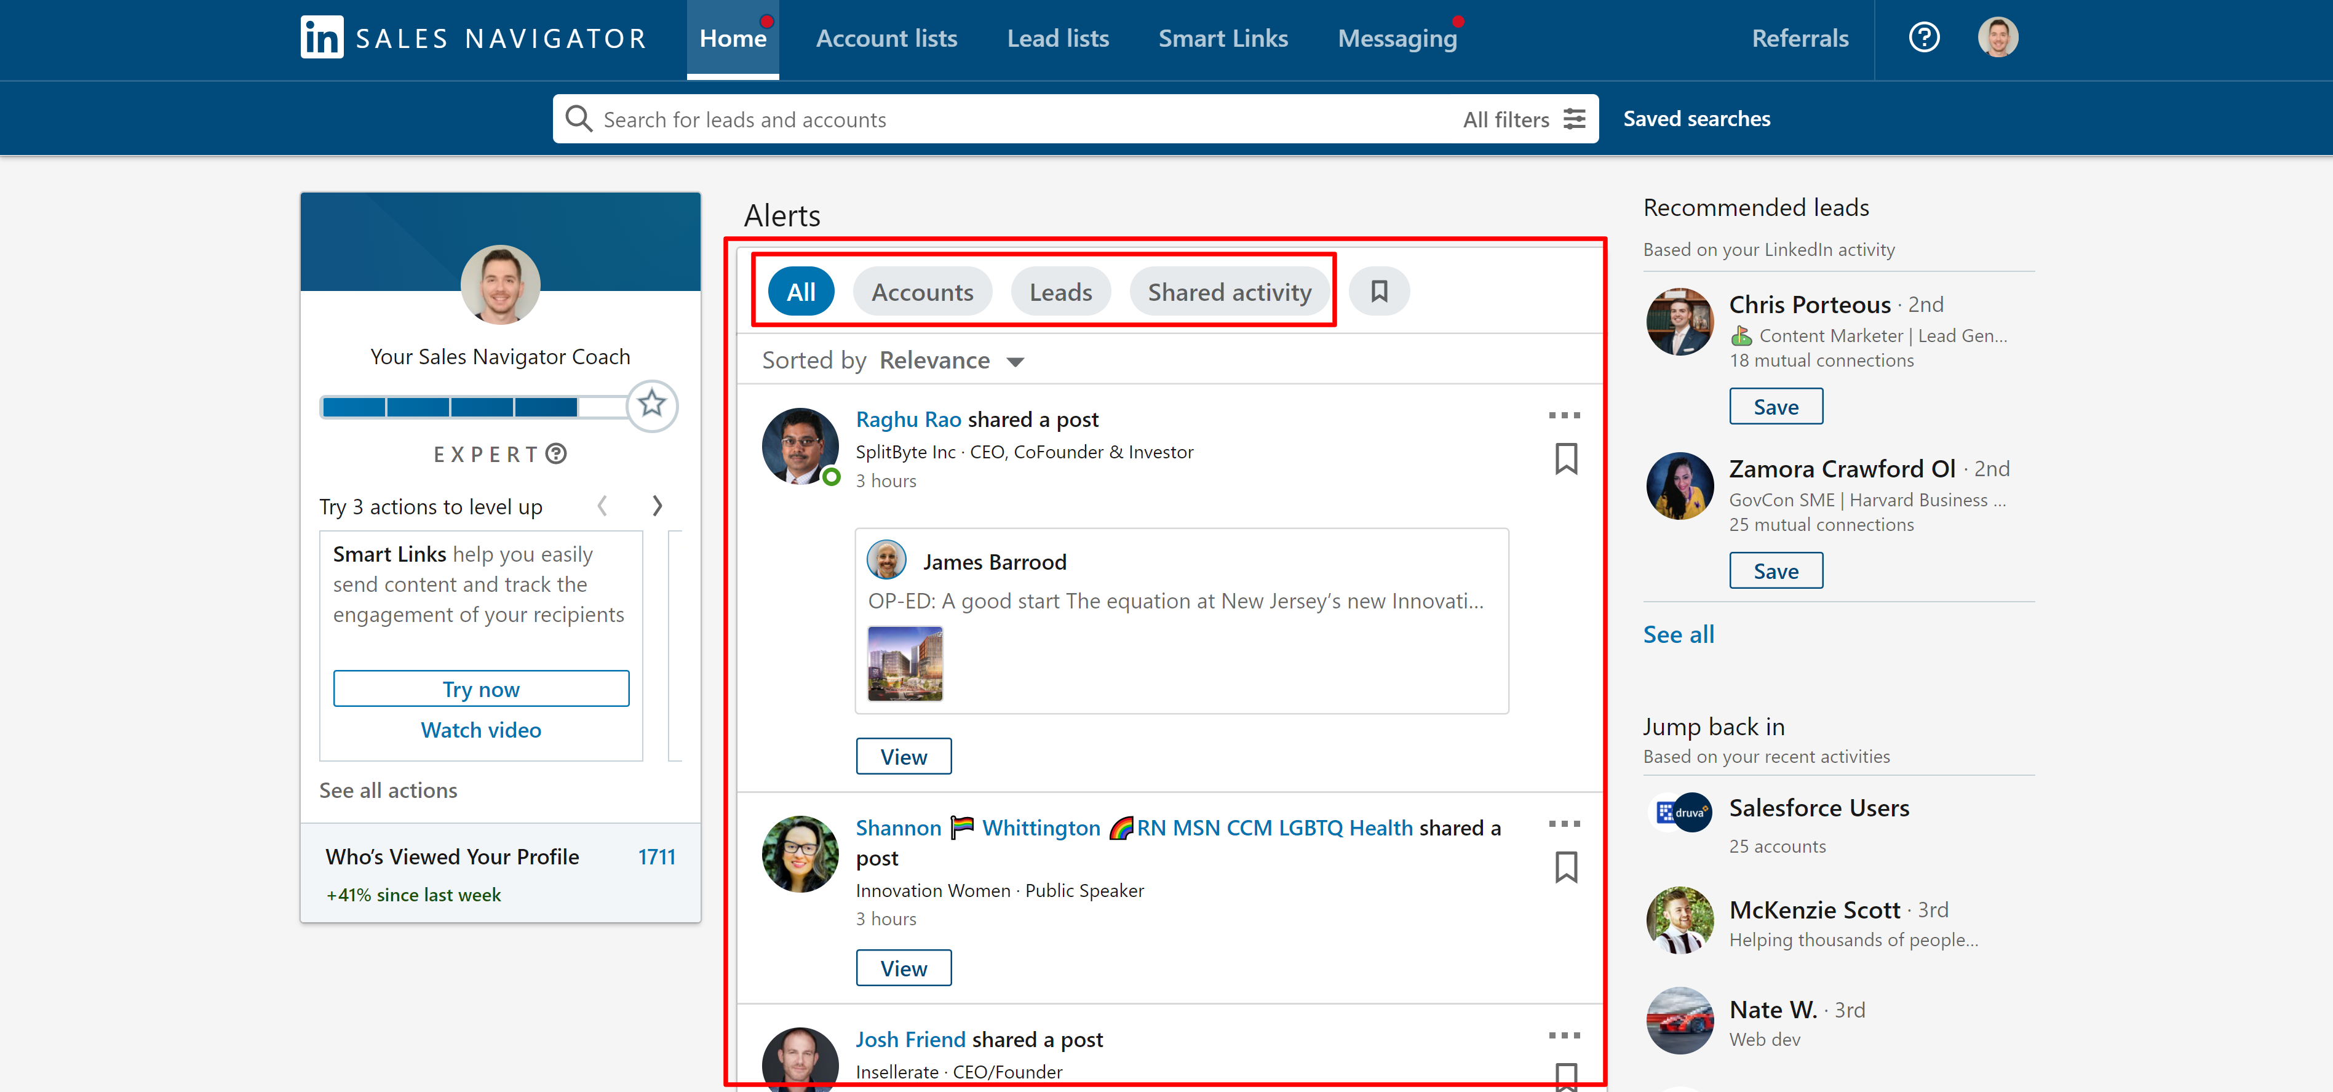Select the Shared activity filter pill
Image resolution: width=2333 pixels, height=1092 pixels.
point(1229,292)
